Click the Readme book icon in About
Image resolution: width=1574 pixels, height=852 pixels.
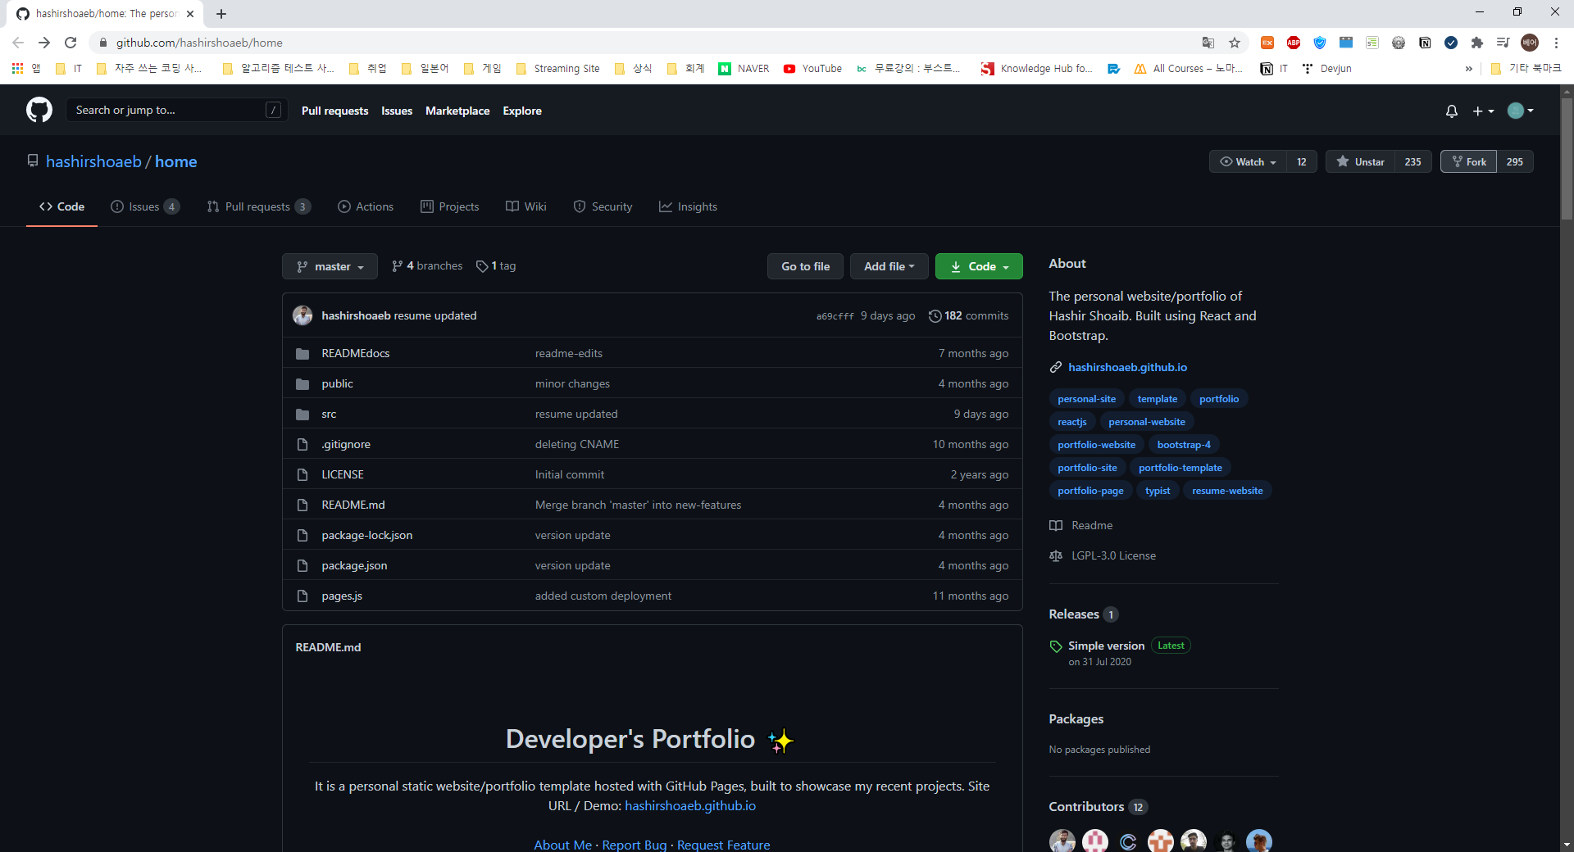click(1056, 526)
